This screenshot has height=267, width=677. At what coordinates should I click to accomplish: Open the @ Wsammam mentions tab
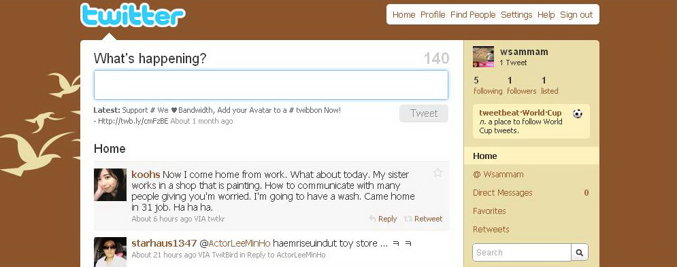click(498, 174)
